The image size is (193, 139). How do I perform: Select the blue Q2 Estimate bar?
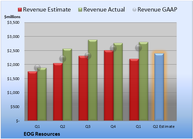tap(159, 87)
